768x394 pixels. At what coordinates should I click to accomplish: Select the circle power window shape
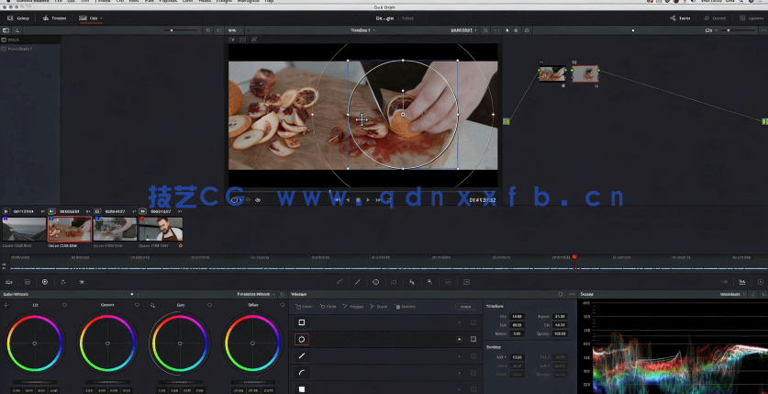pos(301,339)
